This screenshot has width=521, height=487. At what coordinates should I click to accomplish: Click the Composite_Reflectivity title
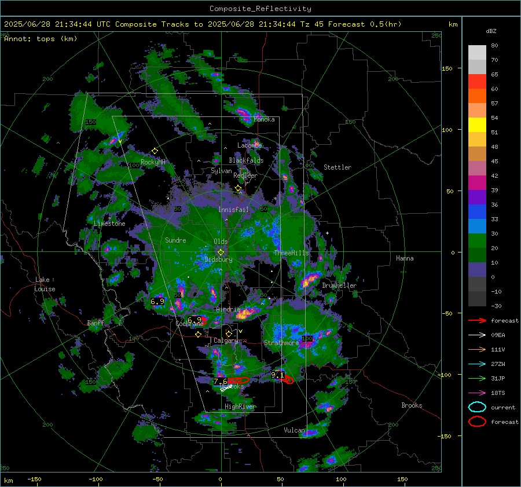(x=260, y=9)
